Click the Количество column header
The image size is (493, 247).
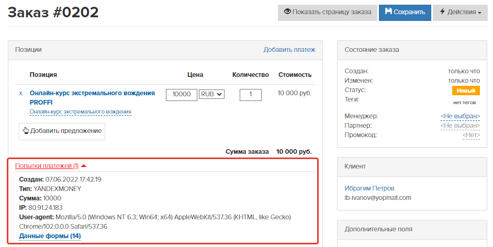(251, 75)
